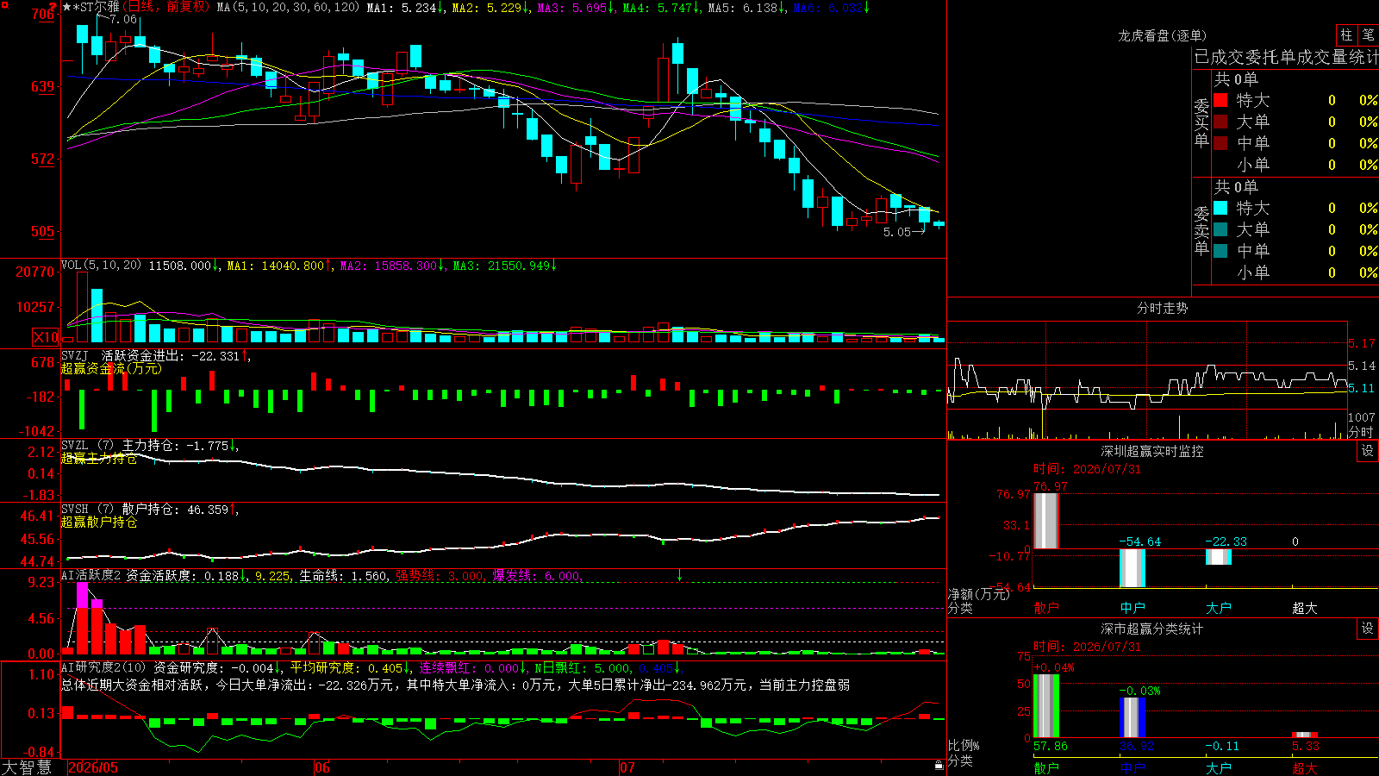Click the 爆发线: 6.000 value
This screenshot has height=776, width=1379.
tap(537, 575)
